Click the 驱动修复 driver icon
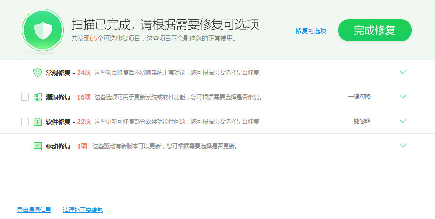This screenshot has height=219, width=435. point(38,146)
